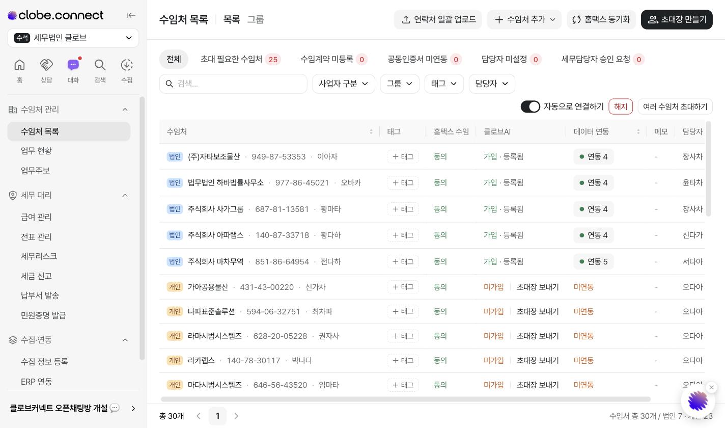This screenshot has height=428, width=725.
Task: Open the 대화 chat icon
Action: 73,70
